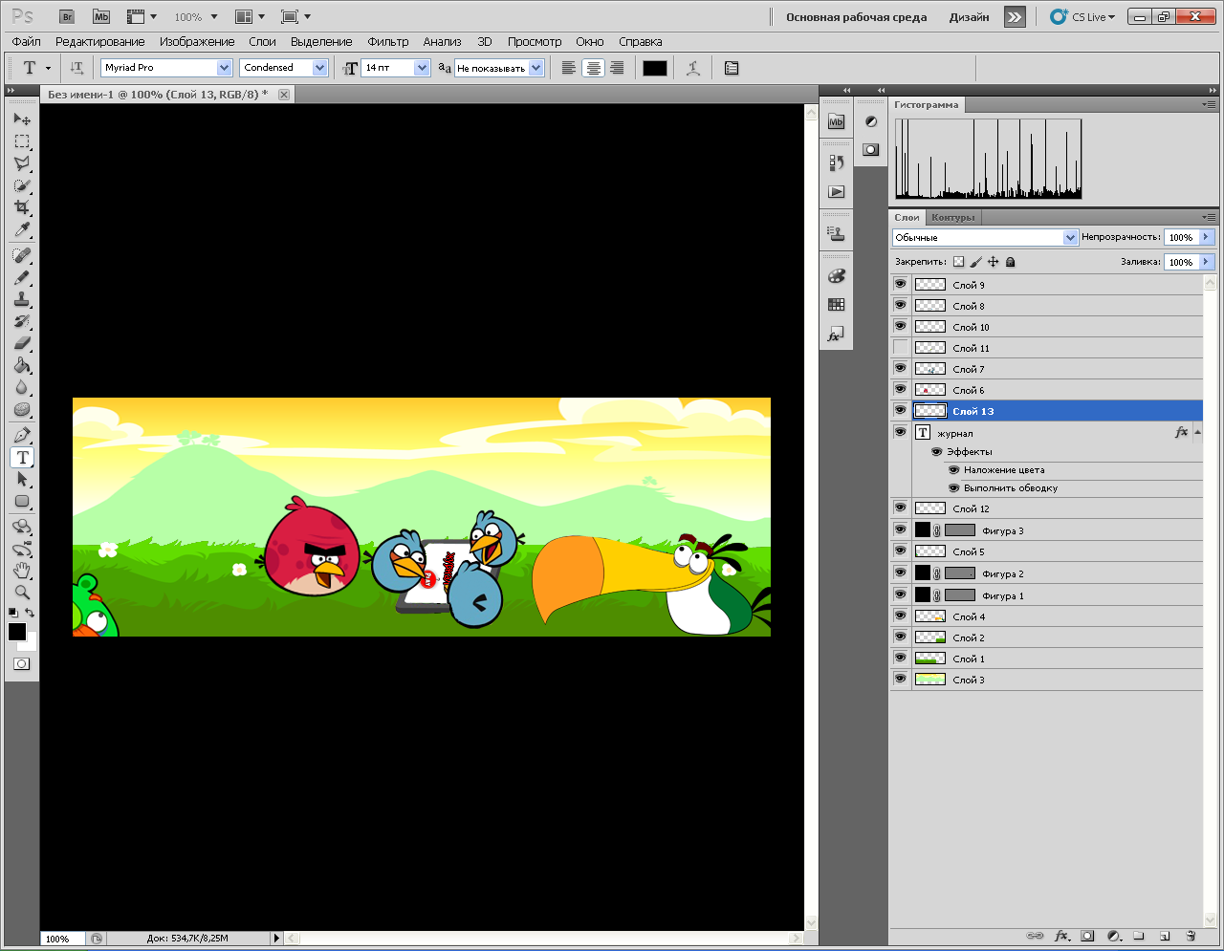Click the align text right button
The height and width of the screenshot is (951, 1224).
click(618, 68)
